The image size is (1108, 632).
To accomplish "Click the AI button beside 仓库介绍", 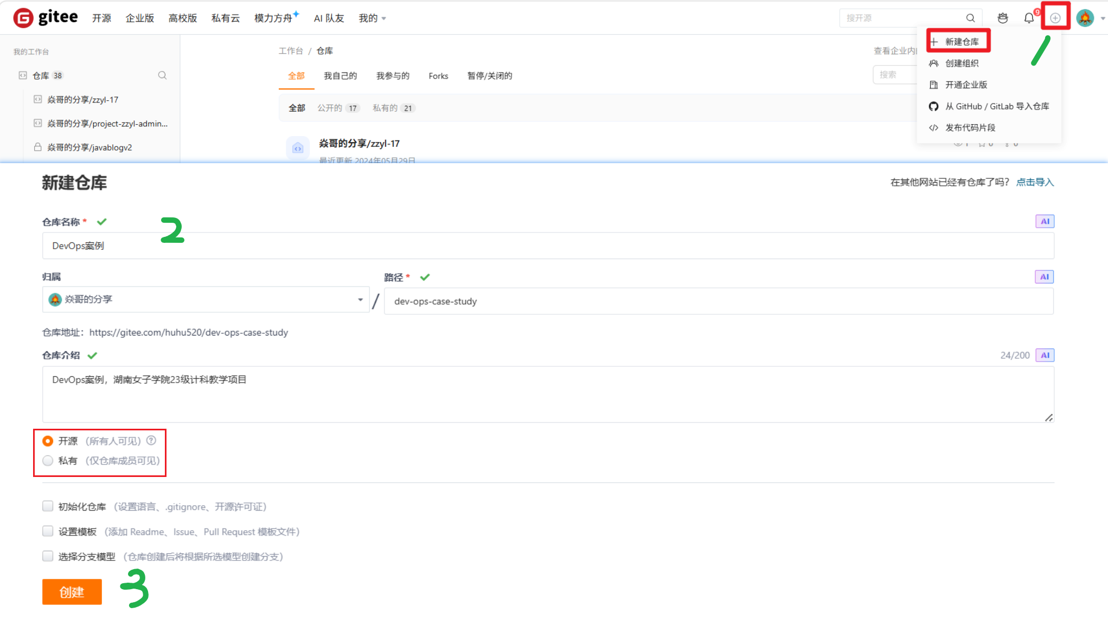I will pyautogui.click(x=1045, y=355).
